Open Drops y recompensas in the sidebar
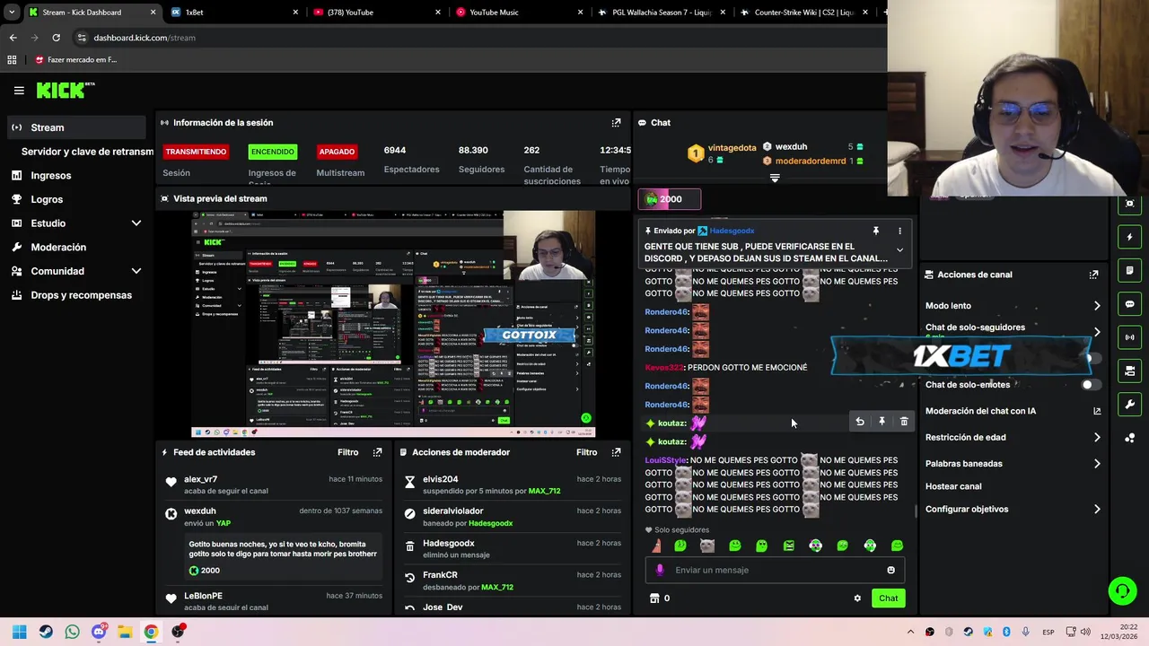Viewport: 1149px width, 646px height. point(81,295)
